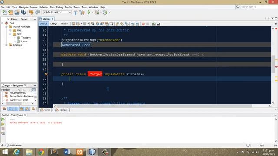Collapse the Test project node
The width and height of the screenshot is (278, 156).
click(x=3, y=23)
